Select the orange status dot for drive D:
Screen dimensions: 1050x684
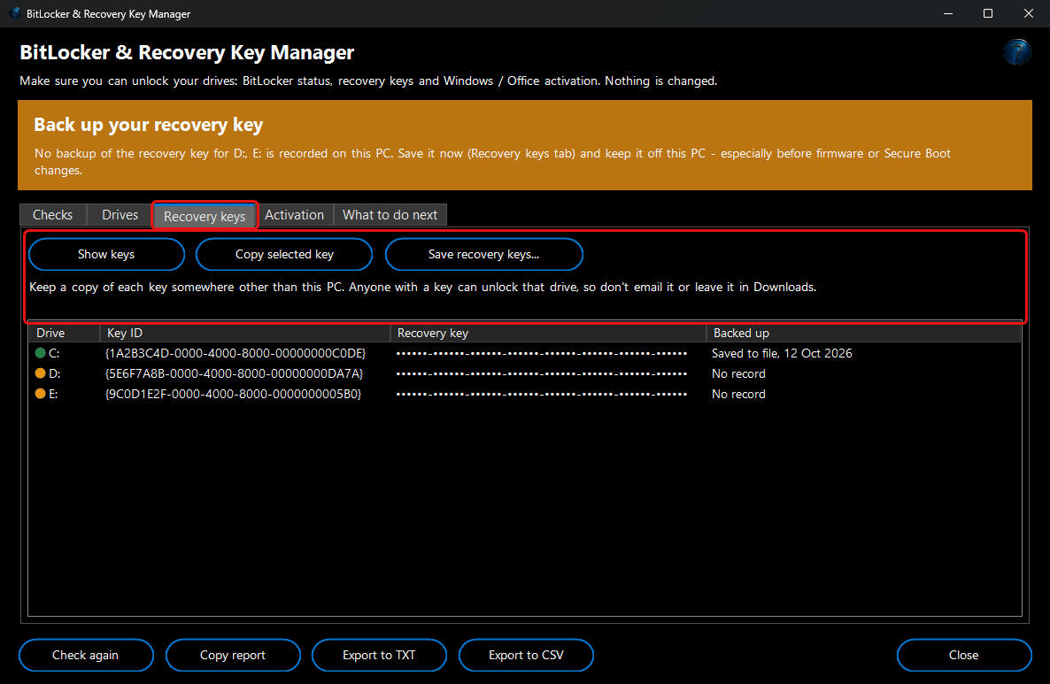(x=40, y=373)
